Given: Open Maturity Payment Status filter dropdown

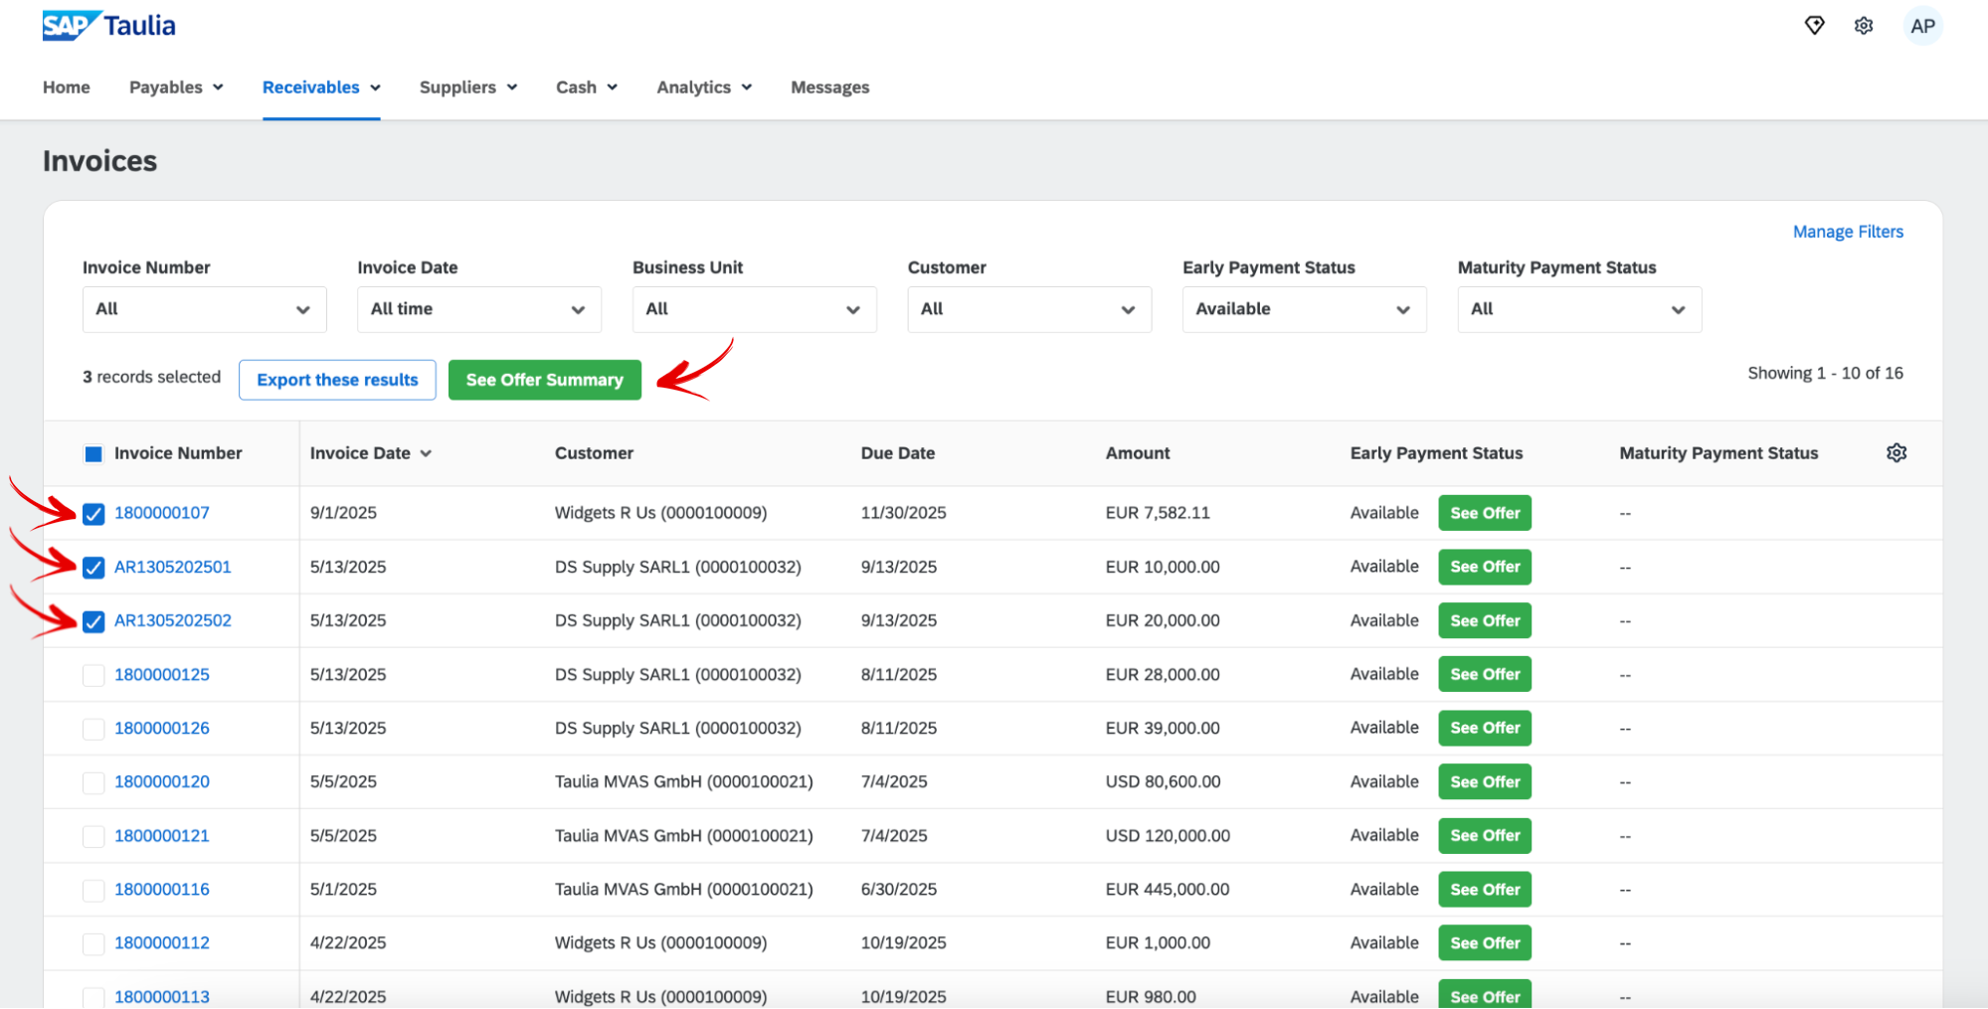Looking at the screenshot, I should pyautogui.click(x=1579, y=309).
